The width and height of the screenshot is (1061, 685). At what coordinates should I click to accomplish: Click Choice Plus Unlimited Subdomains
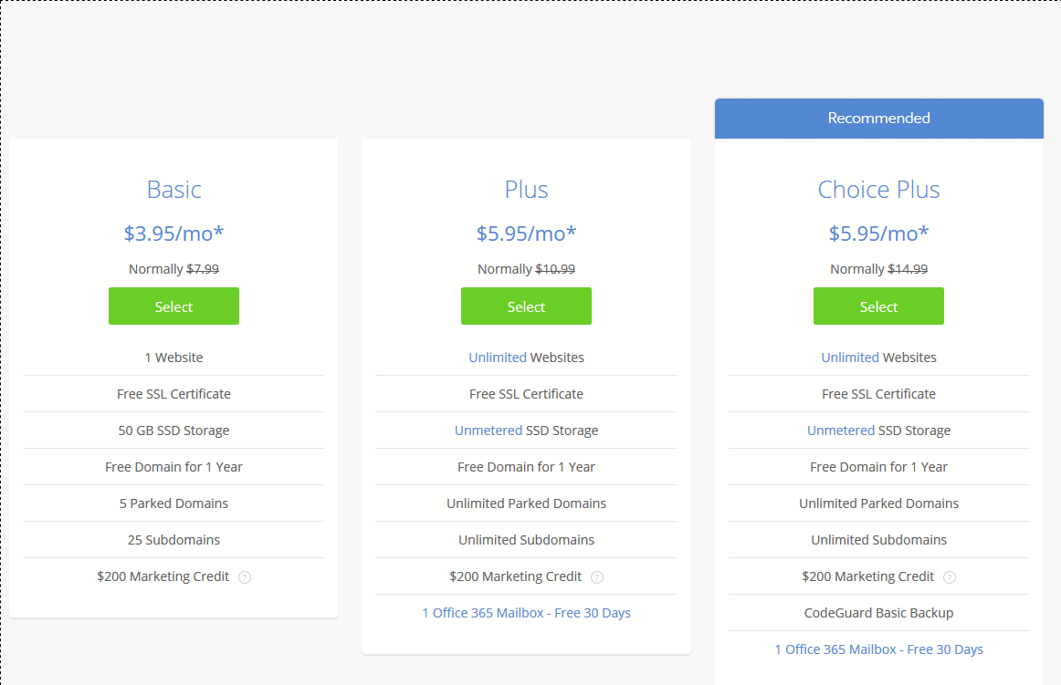[x=879, y=540]
